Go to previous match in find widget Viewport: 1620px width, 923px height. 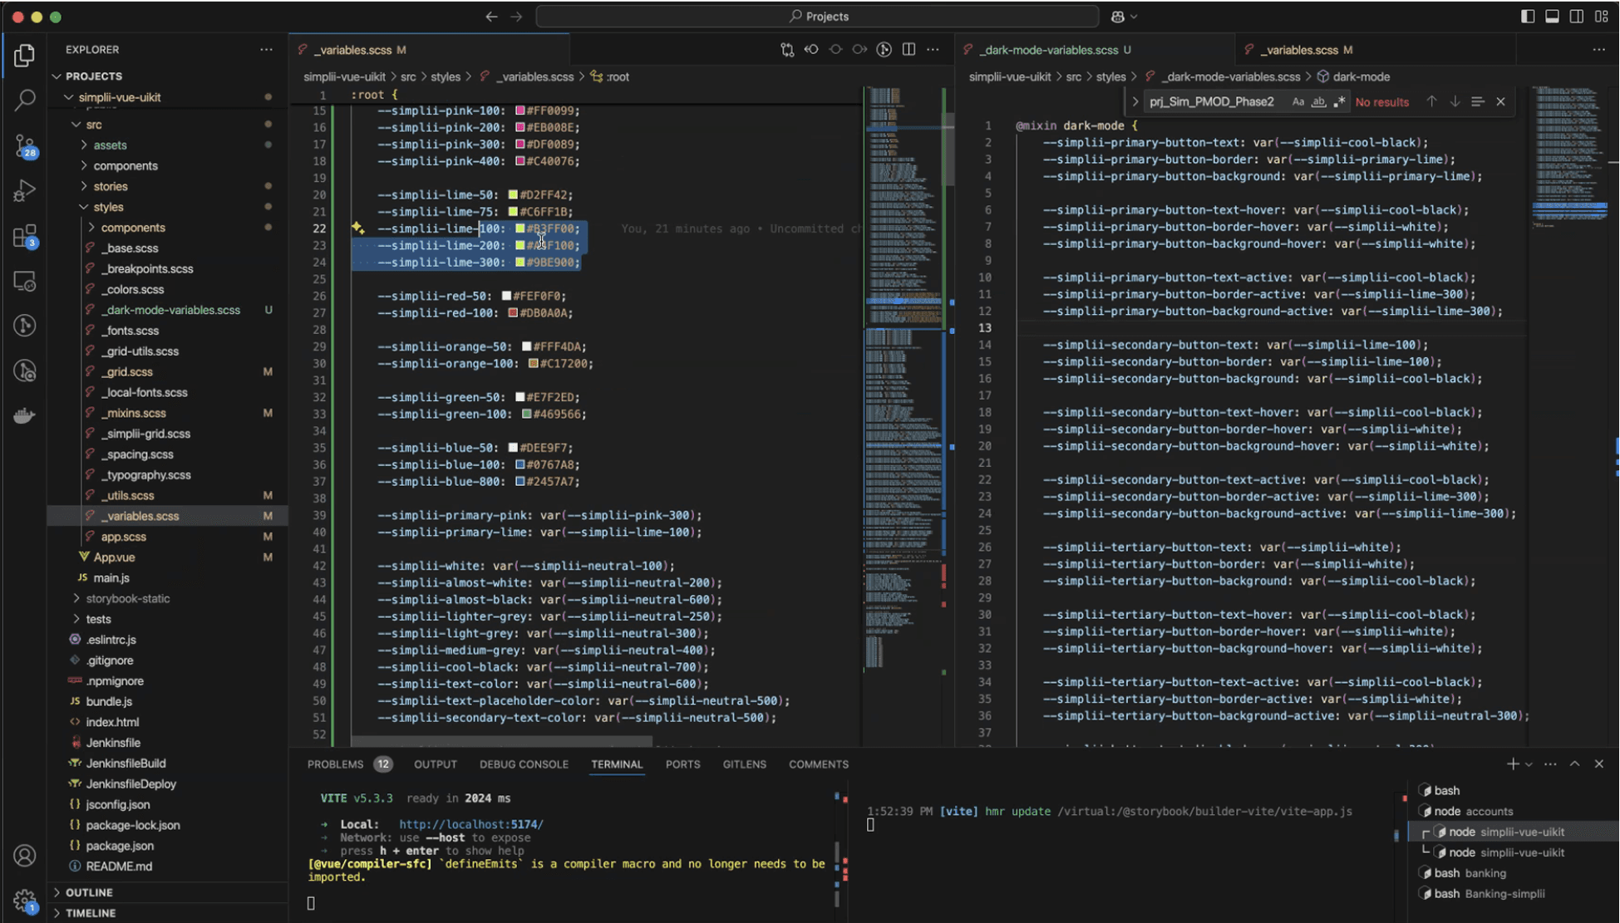coord(1431,101)
